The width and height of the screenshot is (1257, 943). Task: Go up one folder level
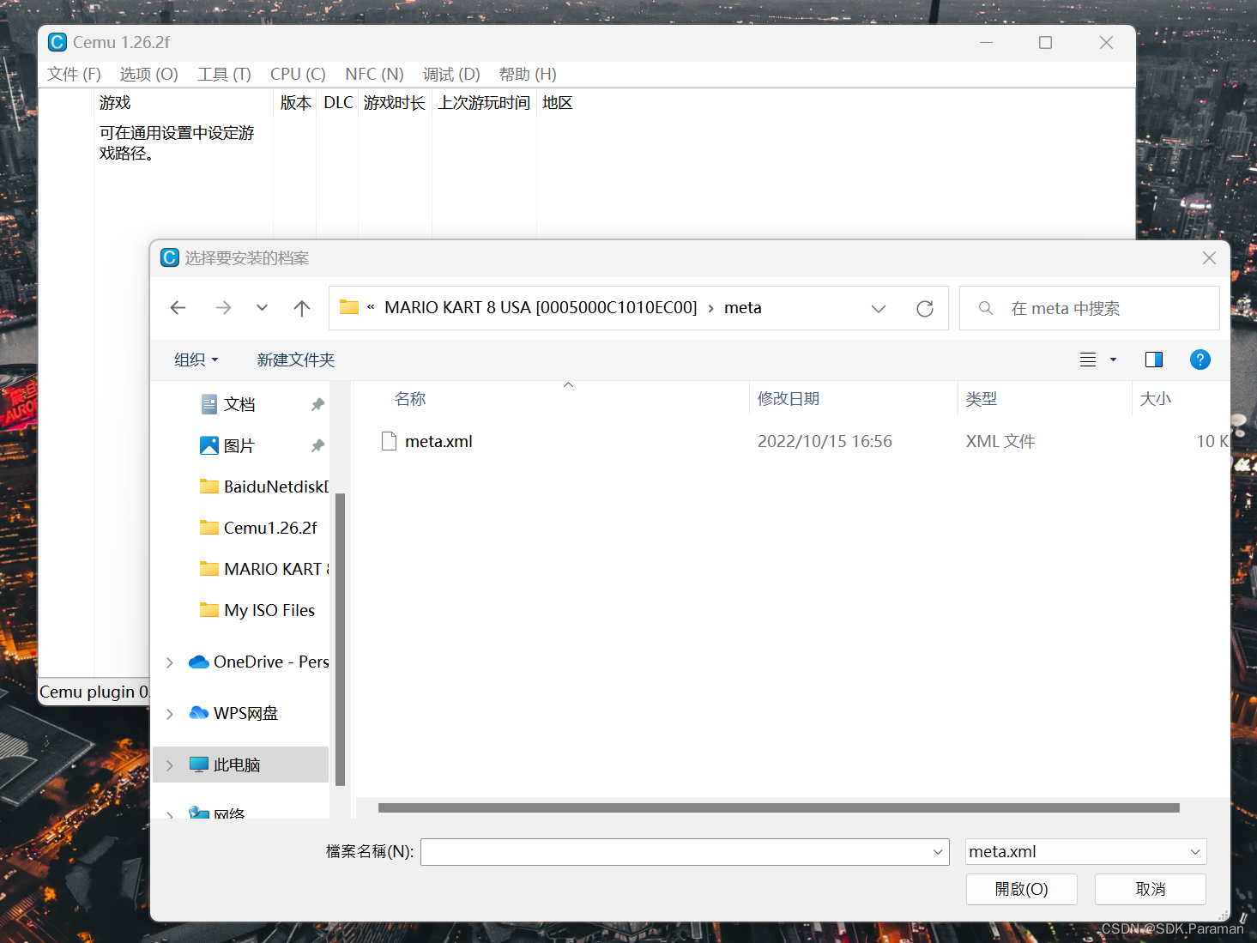[x=301, y=308]
